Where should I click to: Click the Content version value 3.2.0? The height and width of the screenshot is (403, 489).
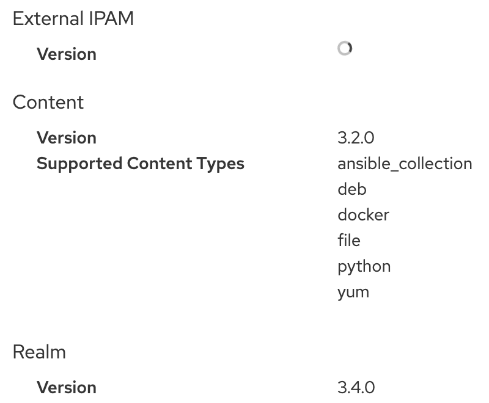coord(356,137)
